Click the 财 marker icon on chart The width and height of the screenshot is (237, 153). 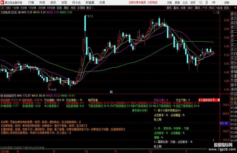(x=111, y=92)
